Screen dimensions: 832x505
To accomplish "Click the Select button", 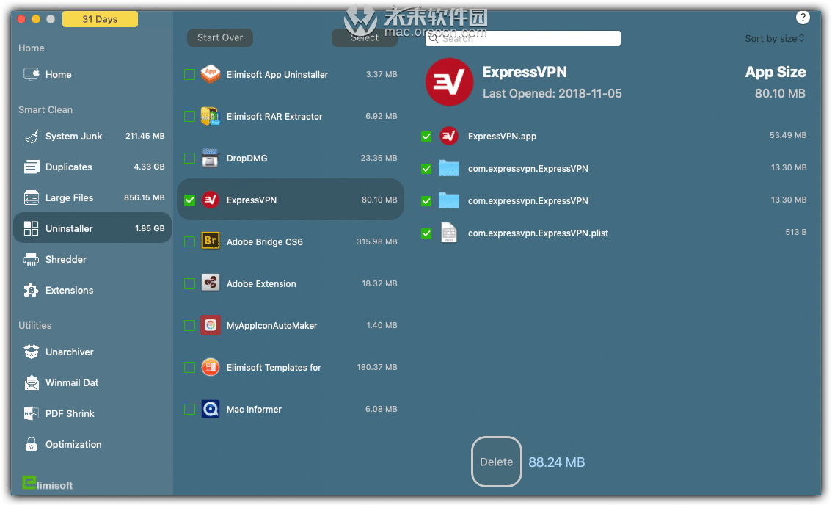I will point(365,37).
